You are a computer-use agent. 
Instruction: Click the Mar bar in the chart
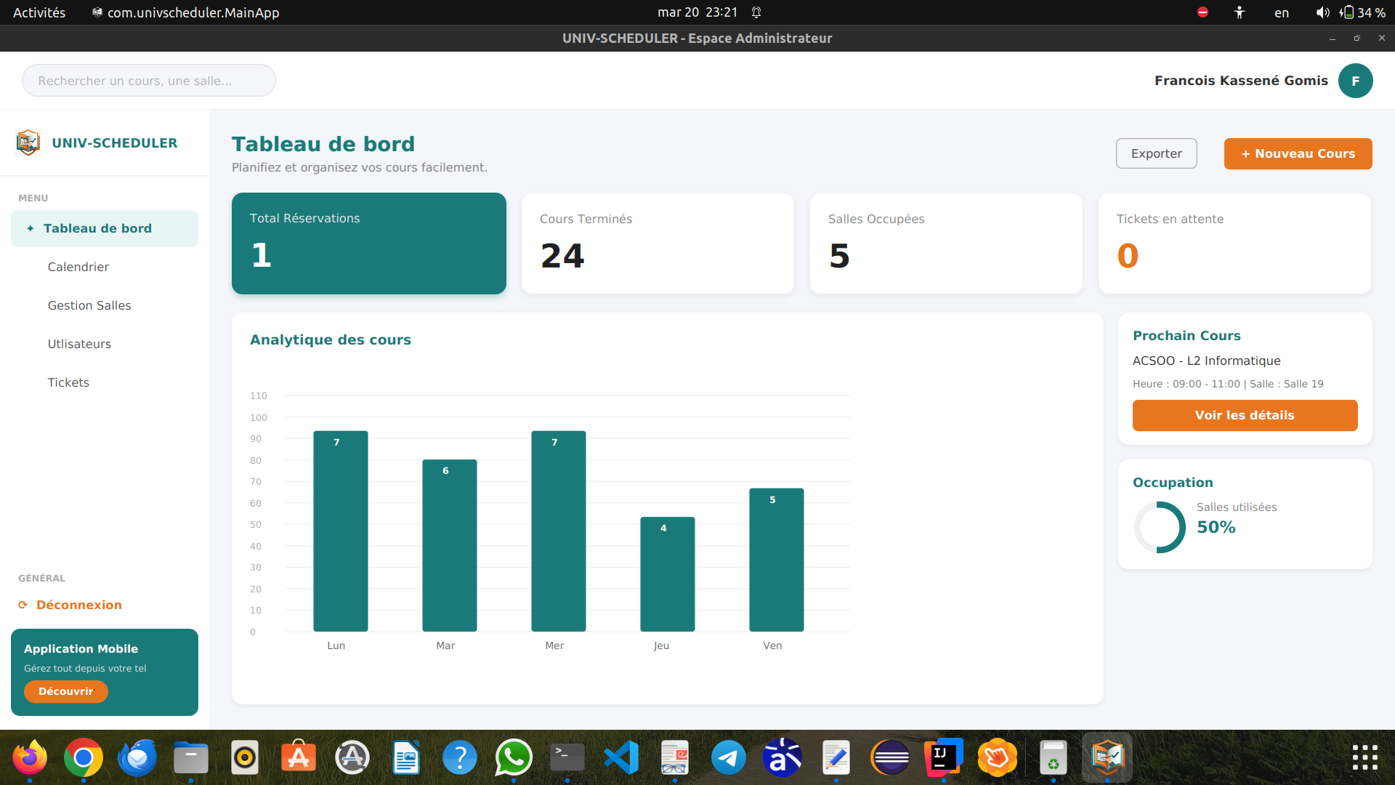click(x=450, y=545)
